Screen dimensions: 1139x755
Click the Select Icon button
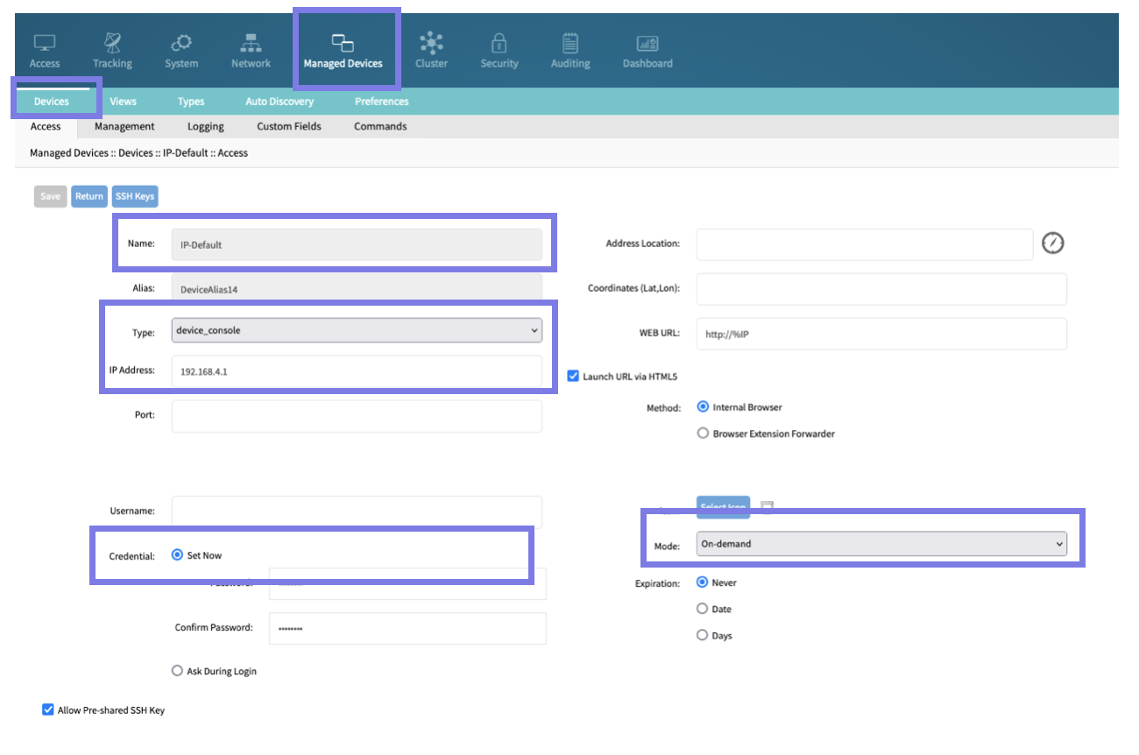pyautogui.click(x=723, y=507)
